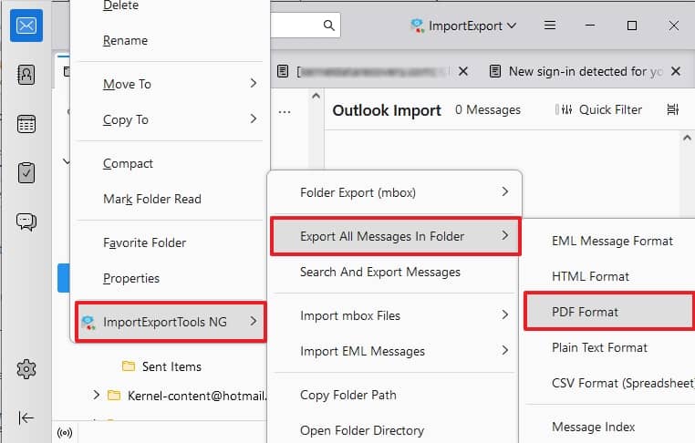This screenshot has height=443, width=695.
Task: Expand the Move To submenu
Action: (171, 84)
